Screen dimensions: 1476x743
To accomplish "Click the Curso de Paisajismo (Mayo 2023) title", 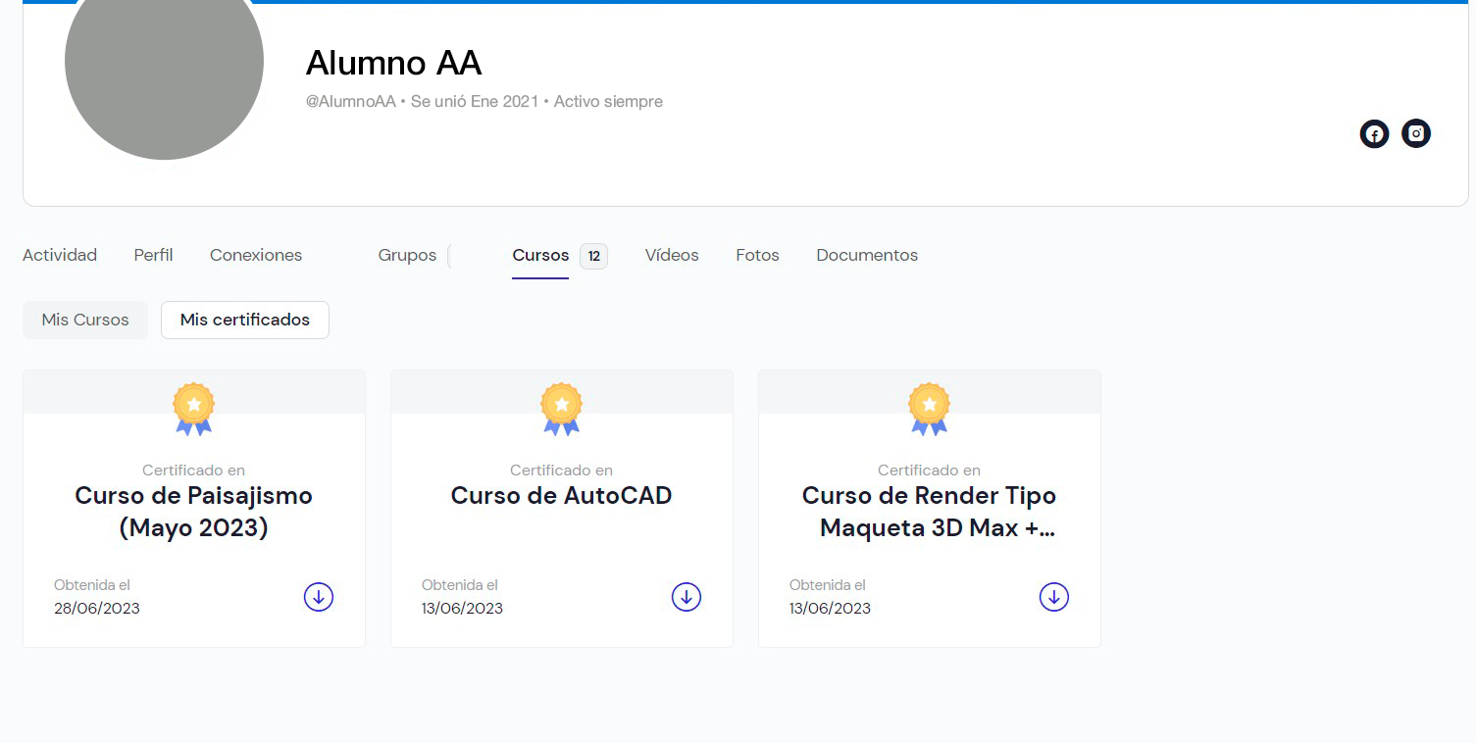I will tap(194, 512).
